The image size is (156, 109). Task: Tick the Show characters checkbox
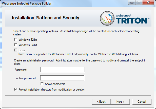pos(42,84)
